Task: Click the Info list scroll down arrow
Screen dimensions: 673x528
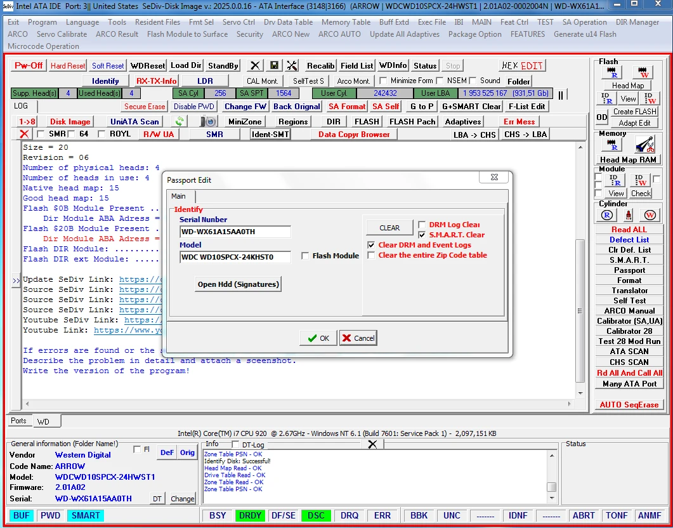Action: click(552, 498)
